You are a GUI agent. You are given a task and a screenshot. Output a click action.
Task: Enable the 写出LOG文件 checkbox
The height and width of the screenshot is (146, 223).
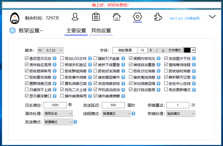pyautogui.click(x=62, y=59)
